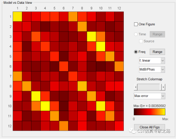
Task: Enable the Source checkbox
Action: pos(141,41)
